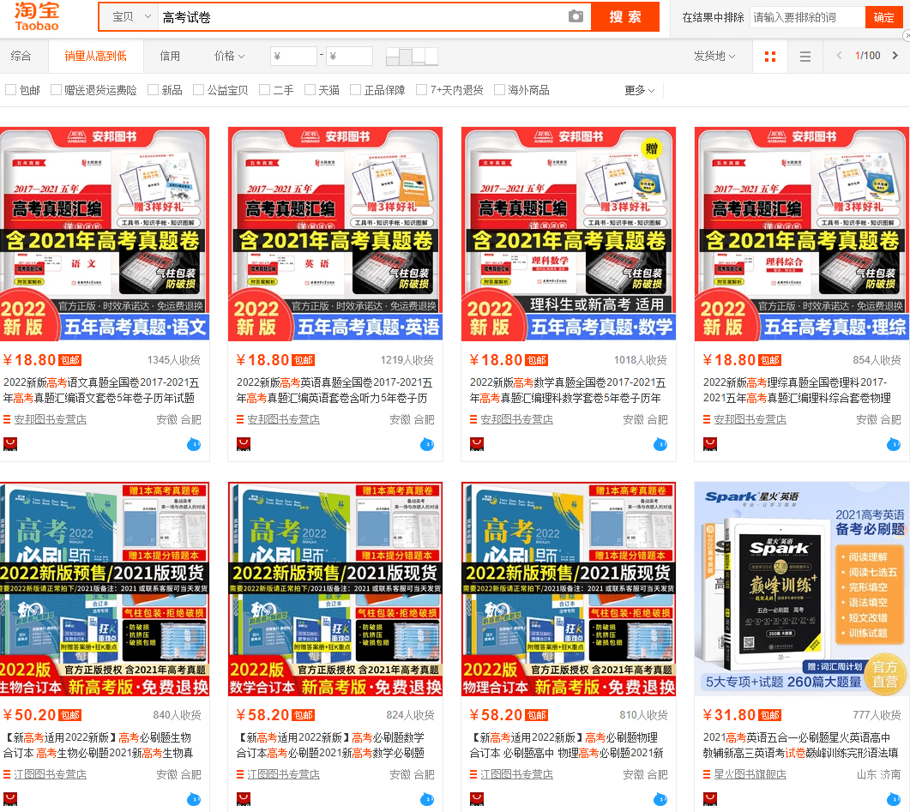The width and height of the screenshot is (910, 812).
Task: Switch to list view layout
Action: pos(804,56)
